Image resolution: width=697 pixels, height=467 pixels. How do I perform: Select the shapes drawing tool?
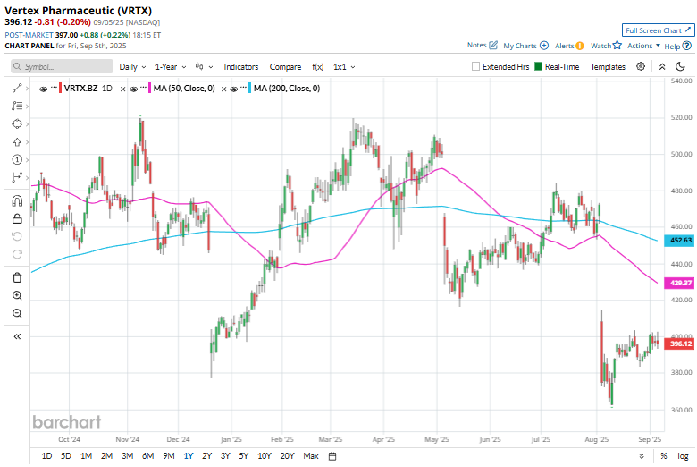pyautogui.click(x=17, y=123)
